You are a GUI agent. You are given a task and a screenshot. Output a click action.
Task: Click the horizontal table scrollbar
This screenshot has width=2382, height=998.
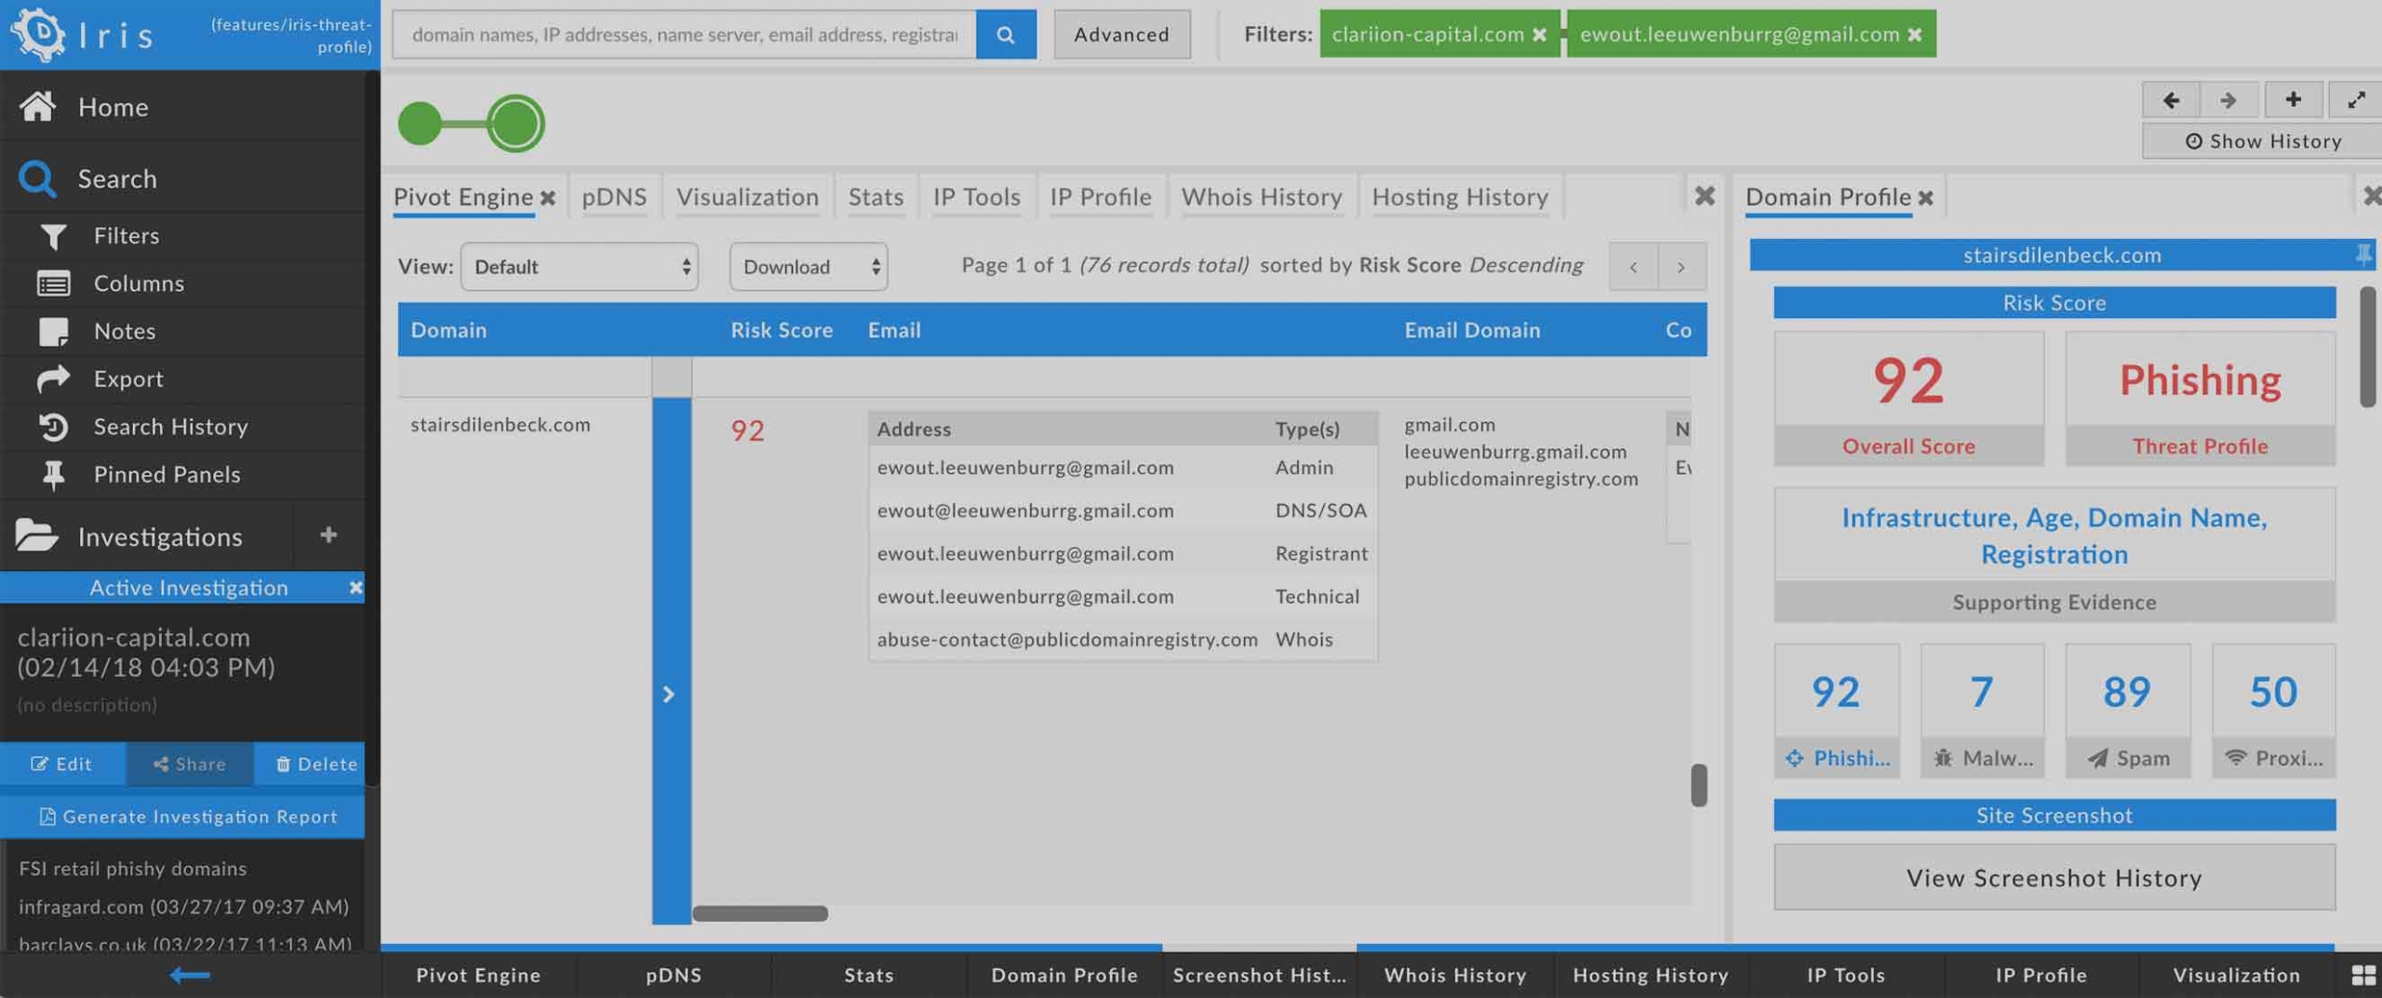(760, 913)
